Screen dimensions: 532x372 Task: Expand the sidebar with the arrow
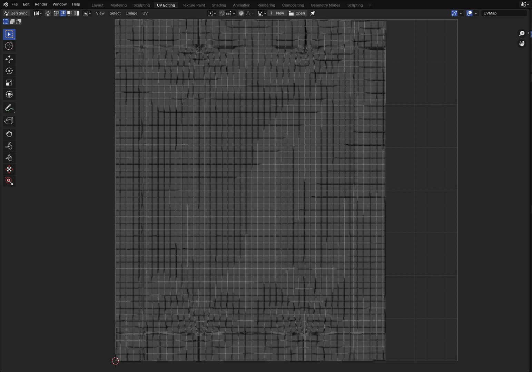tap(528, 33)
